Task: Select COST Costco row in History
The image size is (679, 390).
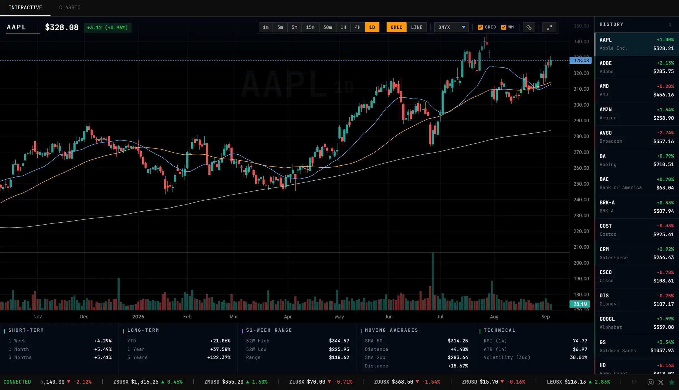Action: [637, 230]
